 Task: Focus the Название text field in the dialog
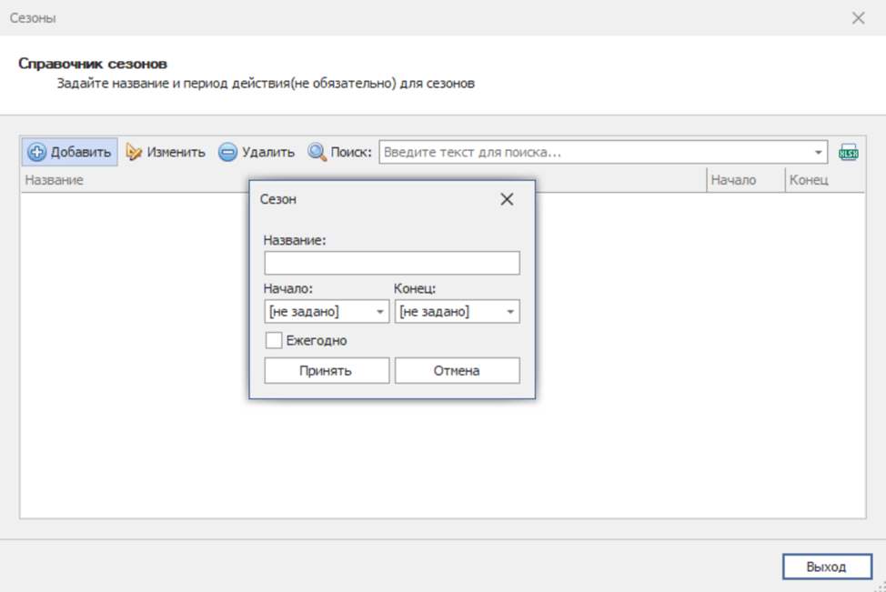click(x=391, y=264)
